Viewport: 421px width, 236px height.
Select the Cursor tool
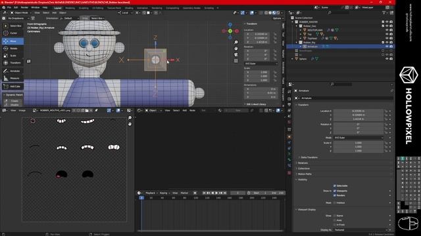(12, 33)
